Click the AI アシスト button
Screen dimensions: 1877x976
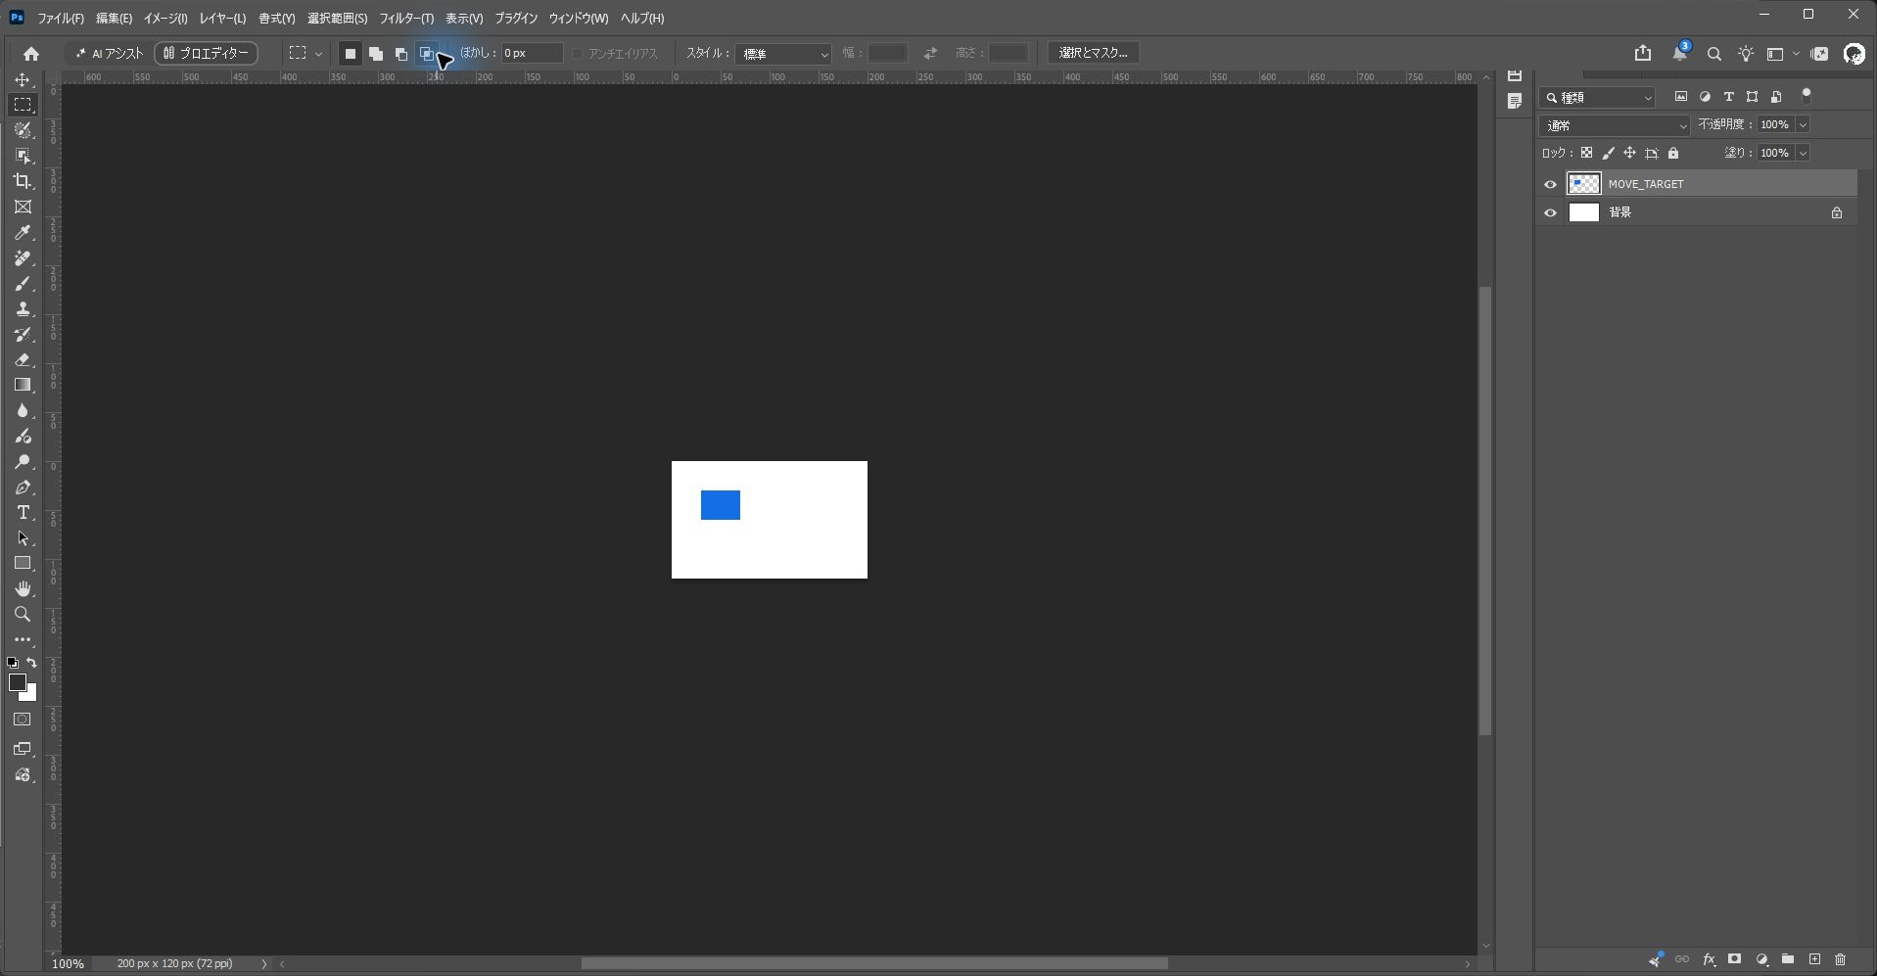tap(110, 54)
